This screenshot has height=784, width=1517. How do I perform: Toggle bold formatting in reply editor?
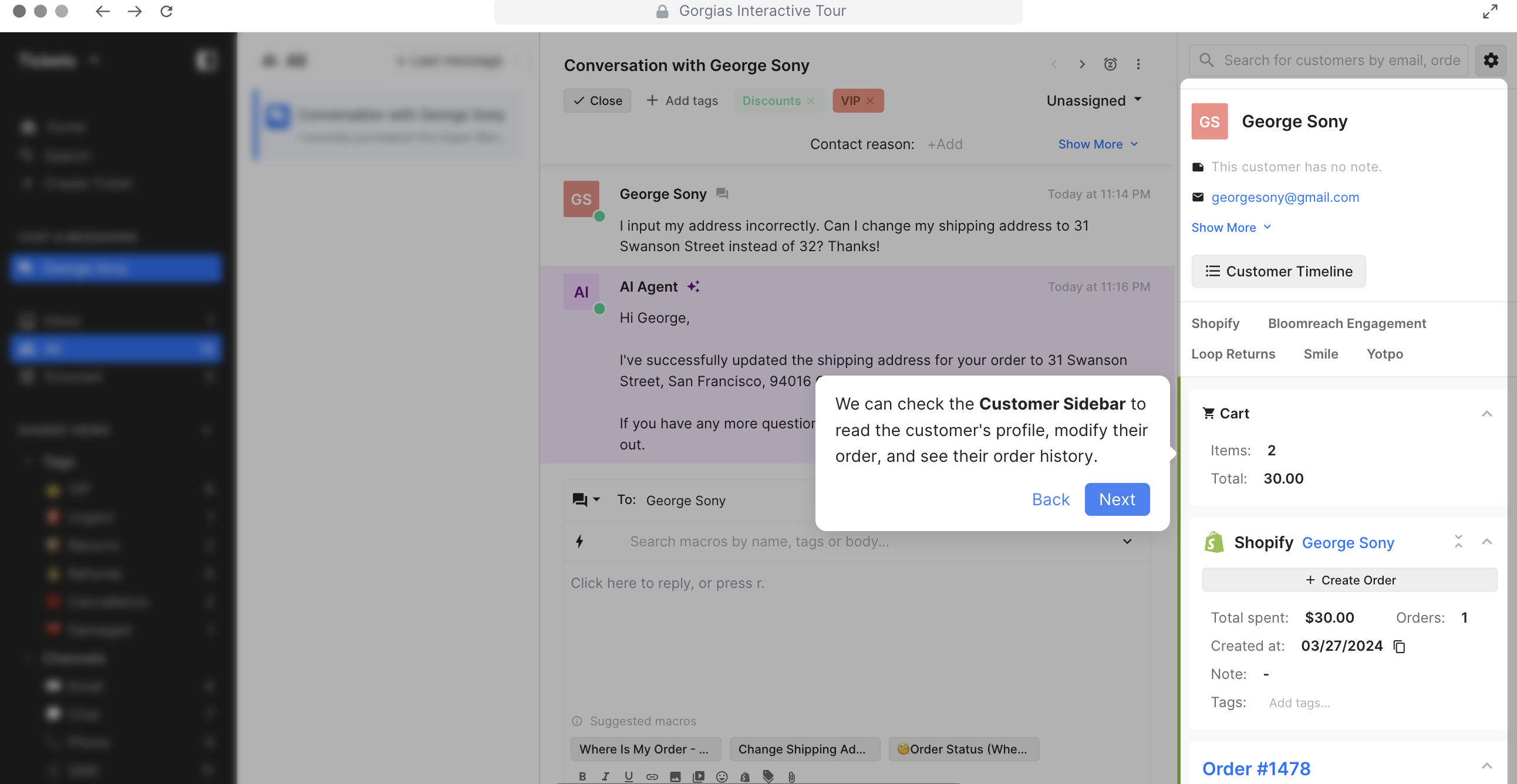click(582, 776)
